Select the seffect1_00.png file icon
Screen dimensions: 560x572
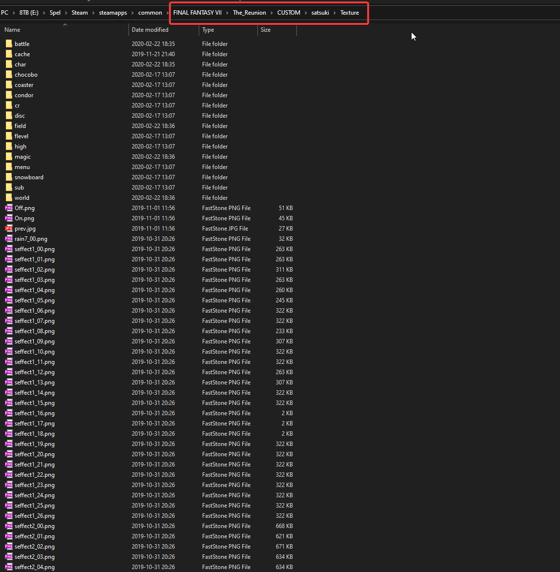point(9,249)
